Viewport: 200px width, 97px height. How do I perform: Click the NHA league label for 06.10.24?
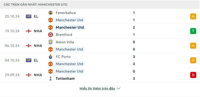click(38, 46)
